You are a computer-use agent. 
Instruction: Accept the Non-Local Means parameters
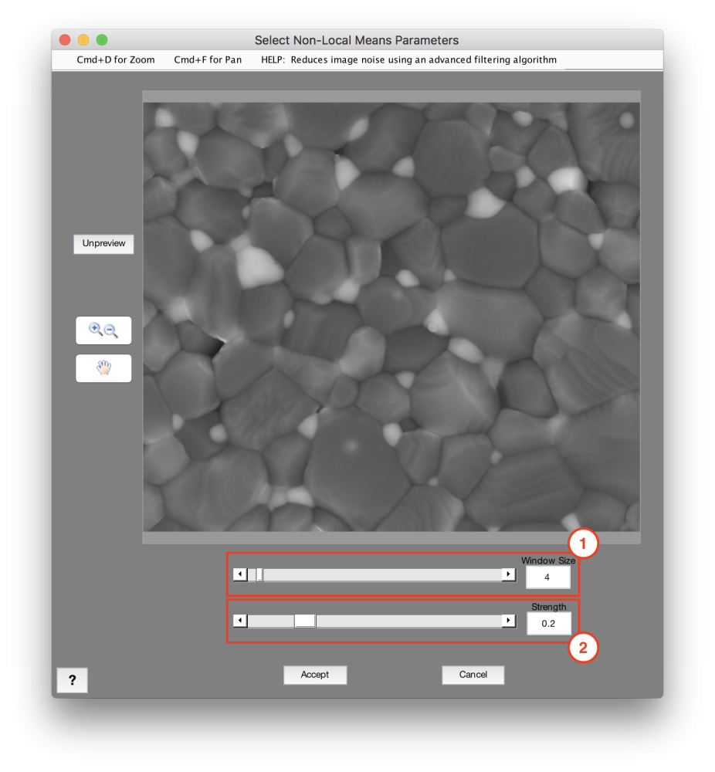(315, 675)
